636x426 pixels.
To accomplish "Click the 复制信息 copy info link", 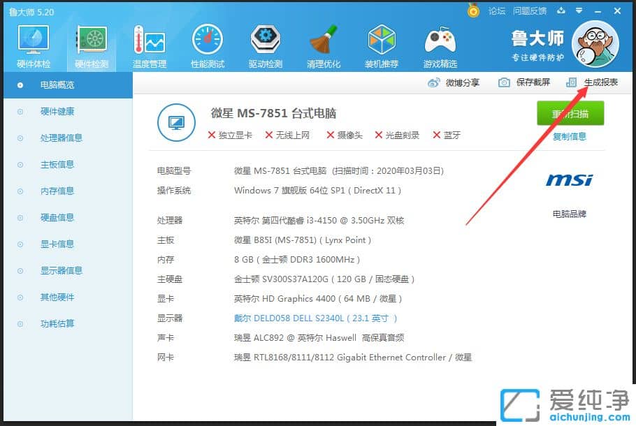I will coord(570,136).
